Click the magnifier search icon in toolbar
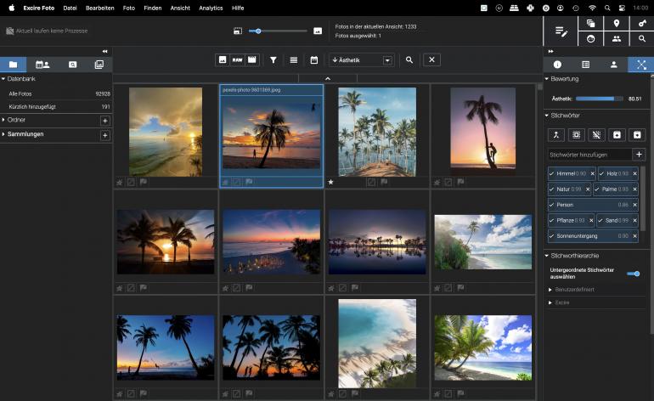The image size is (654, 401). click(x=409, y=60)
